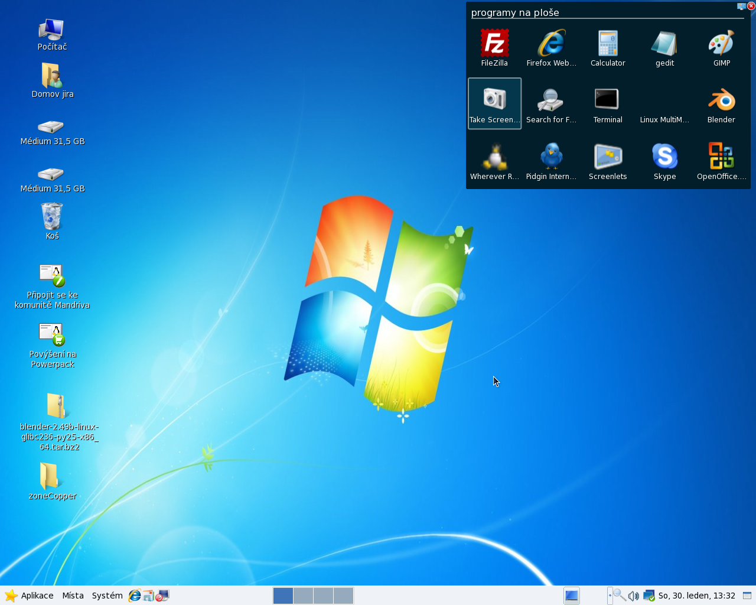Viewport: 756px width, 605px height.
Task: Click the desktop window button in taskbar
Action: click(571, 596)
